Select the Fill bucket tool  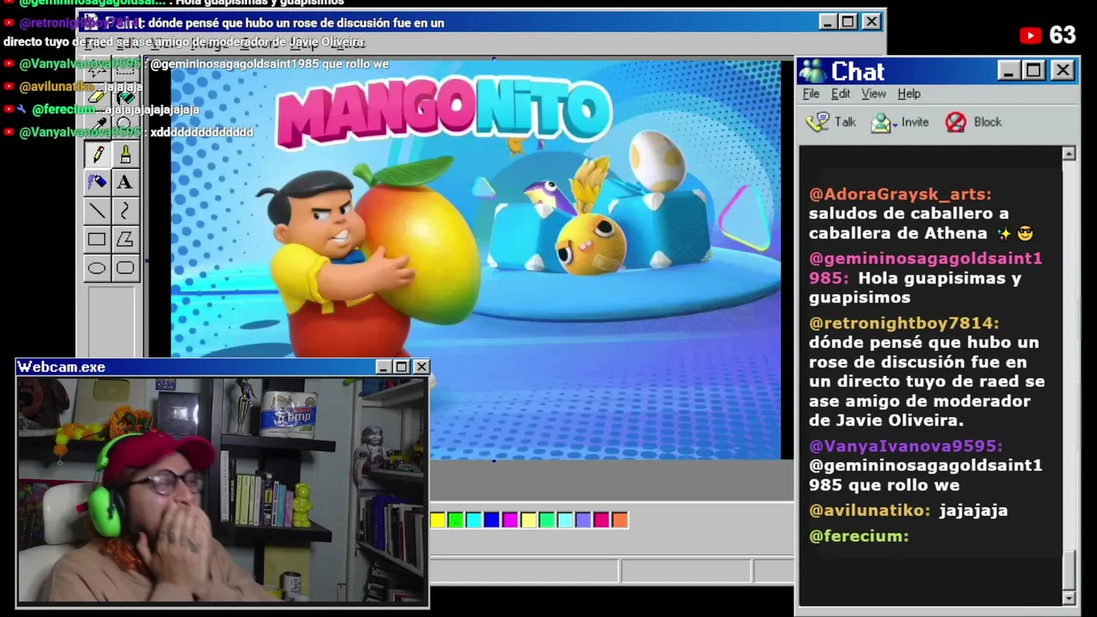tap(125, 97)
